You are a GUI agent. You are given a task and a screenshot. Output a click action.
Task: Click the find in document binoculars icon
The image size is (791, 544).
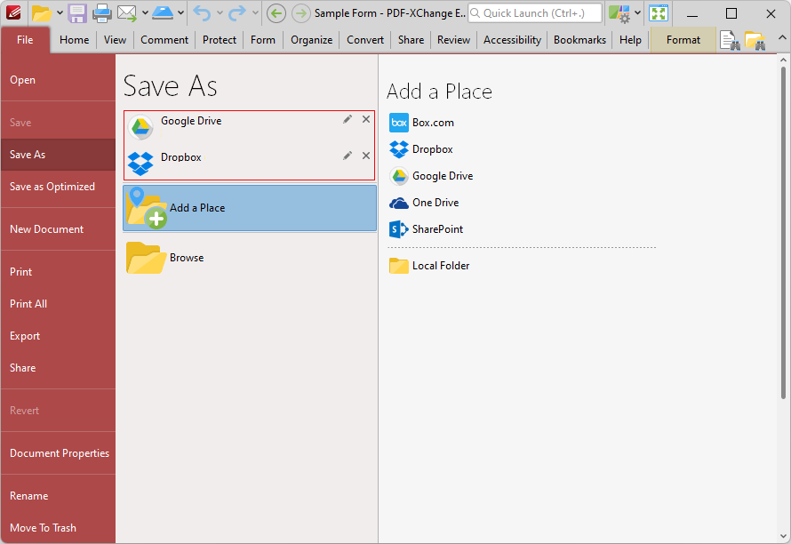(x=730, y=40)
